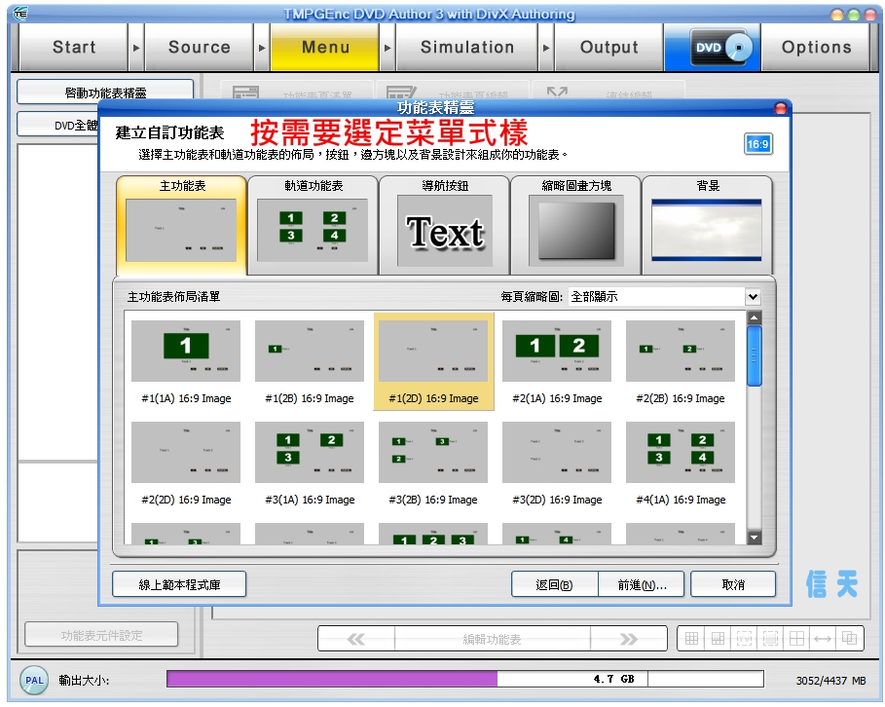Toggle the 16:9 aspect ratio icon
The height and width of the screenshot is (707, 885).
[757, 144]
